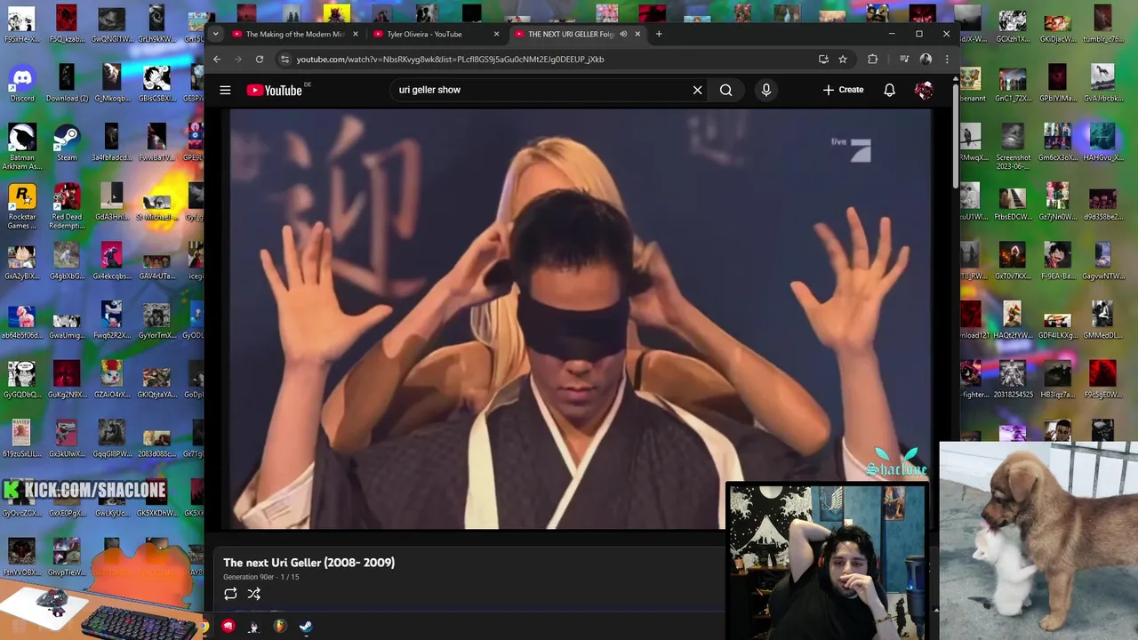This screenshot has width=1138, height=640.
Task: Go back in browser history
Action: [217, 60]
